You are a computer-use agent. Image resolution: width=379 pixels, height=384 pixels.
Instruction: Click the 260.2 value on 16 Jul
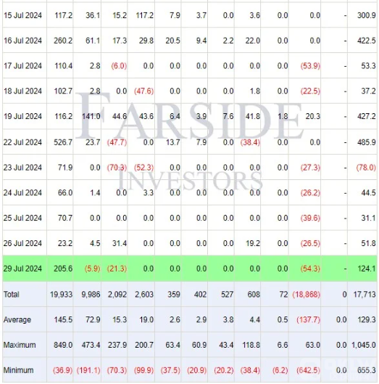63,41
